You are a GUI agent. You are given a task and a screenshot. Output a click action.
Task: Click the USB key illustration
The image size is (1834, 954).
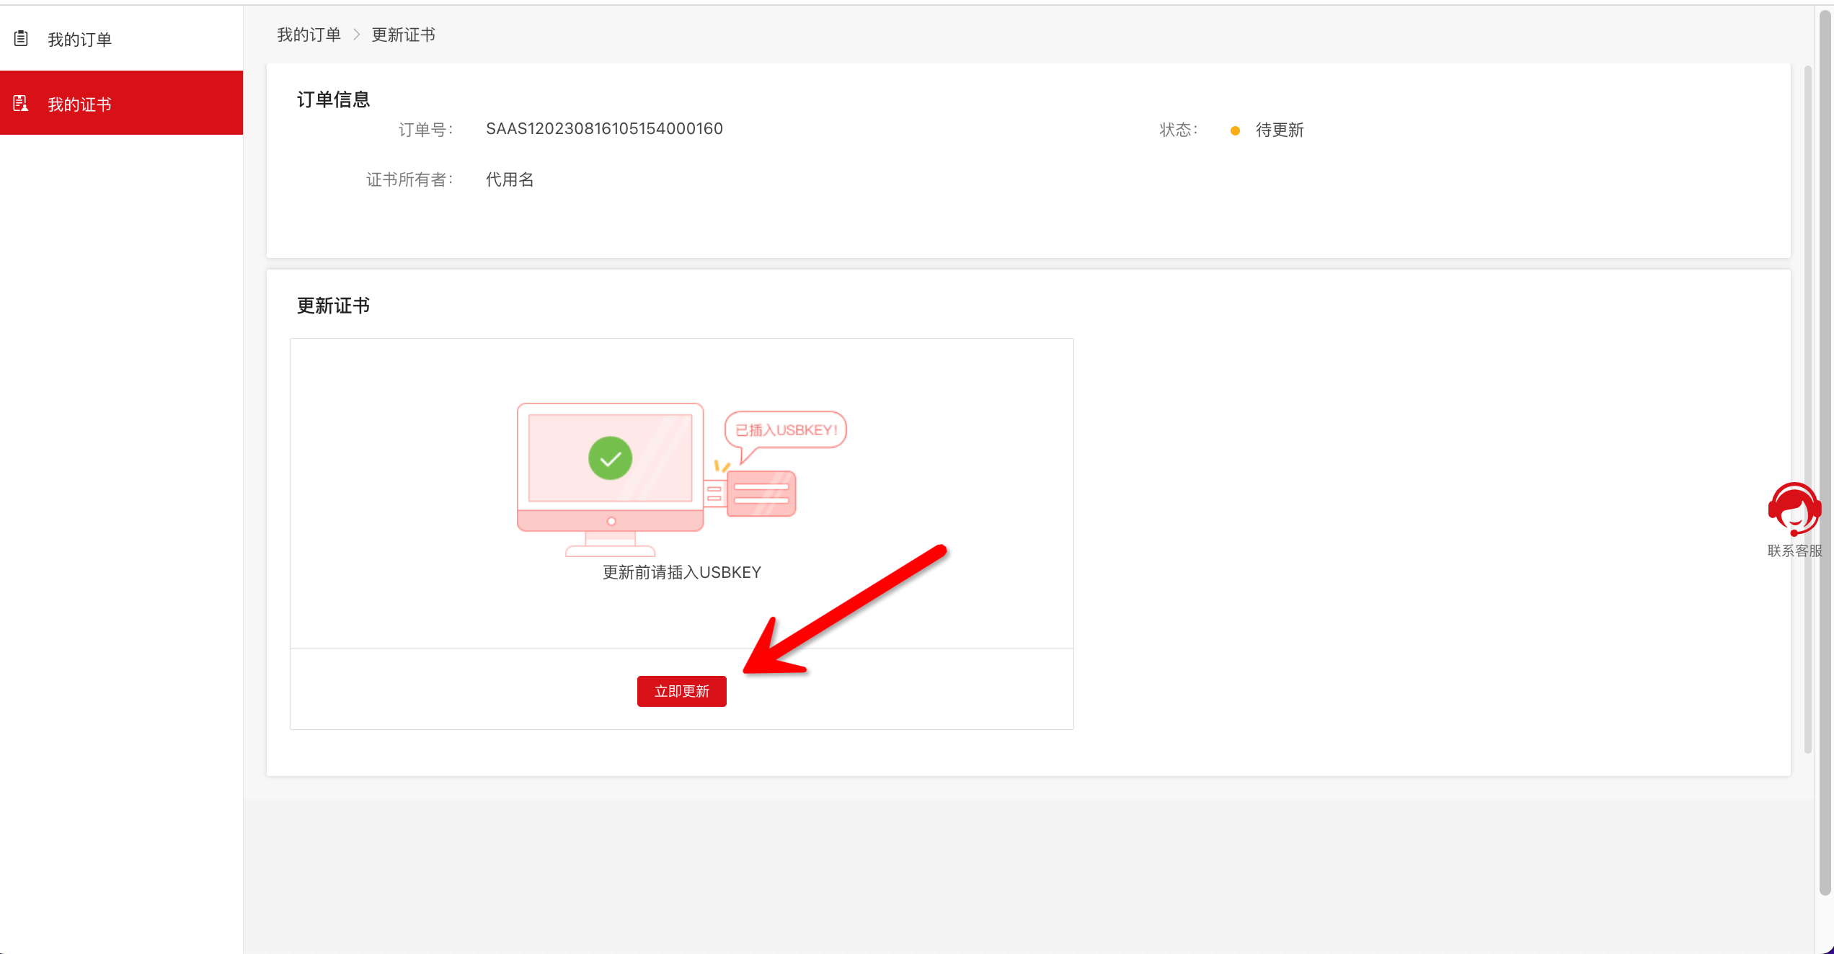click(760, 494)
